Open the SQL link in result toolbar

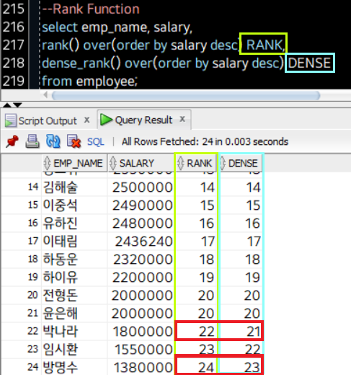pyautogui.click(x=96, y=142)
